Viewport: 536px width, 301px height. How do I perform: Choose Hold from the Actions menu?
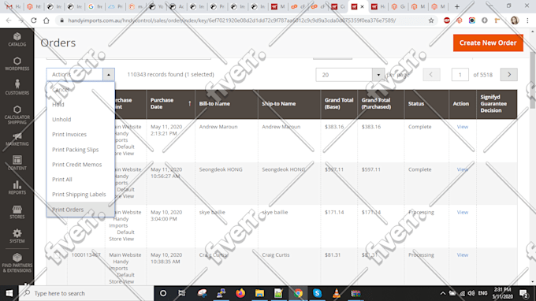(x=80, y=105)
